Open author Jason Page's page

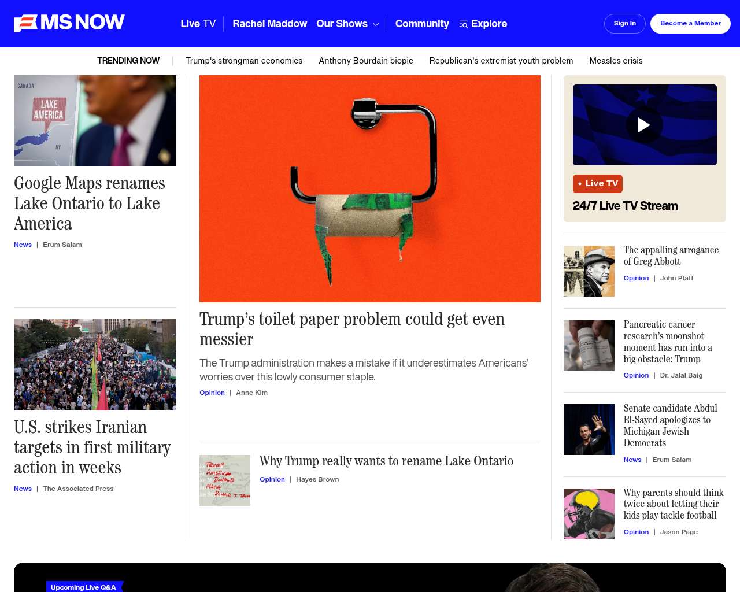(679, 532)
